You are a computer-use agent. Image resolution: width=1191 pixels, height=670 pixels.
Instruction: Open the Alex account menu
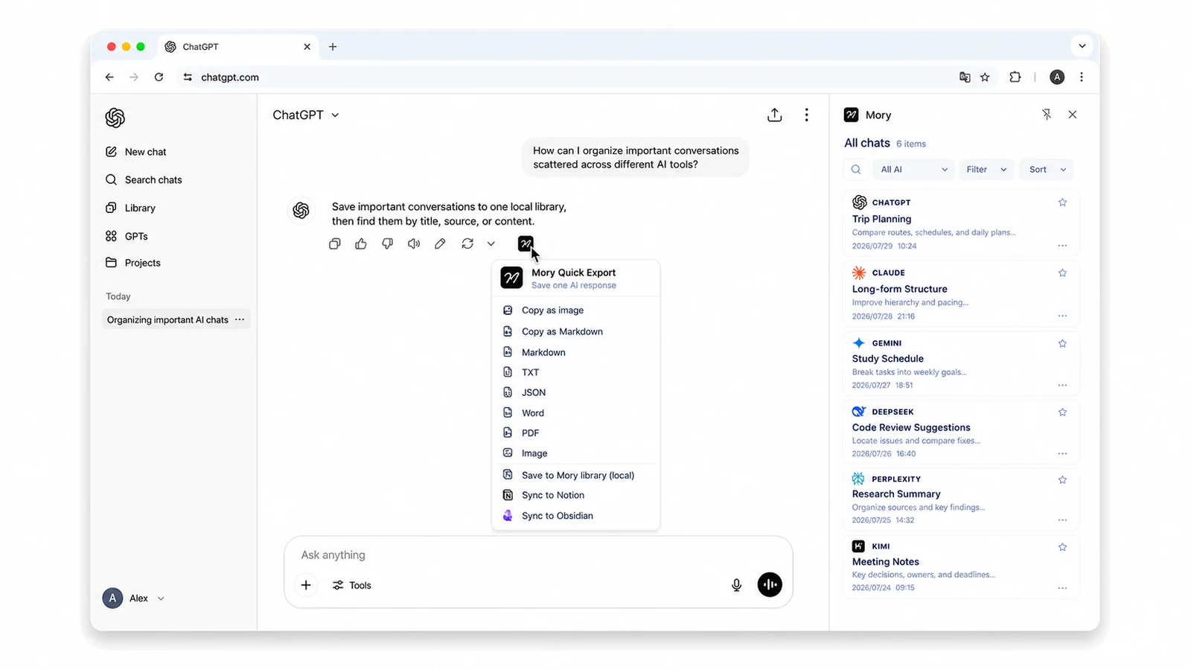(134, 598)
